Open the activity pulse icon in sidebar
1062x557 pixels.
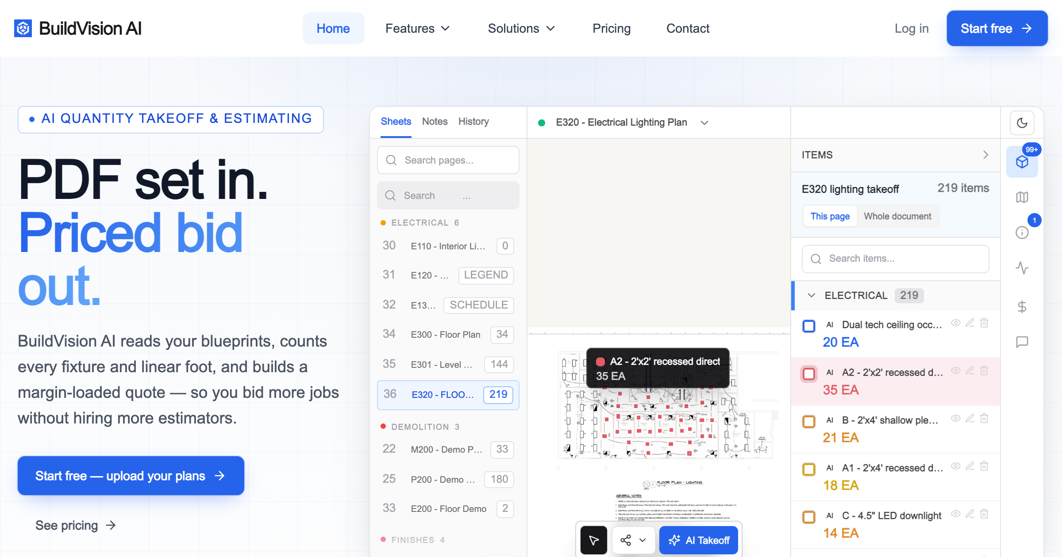pos(1022,268)
